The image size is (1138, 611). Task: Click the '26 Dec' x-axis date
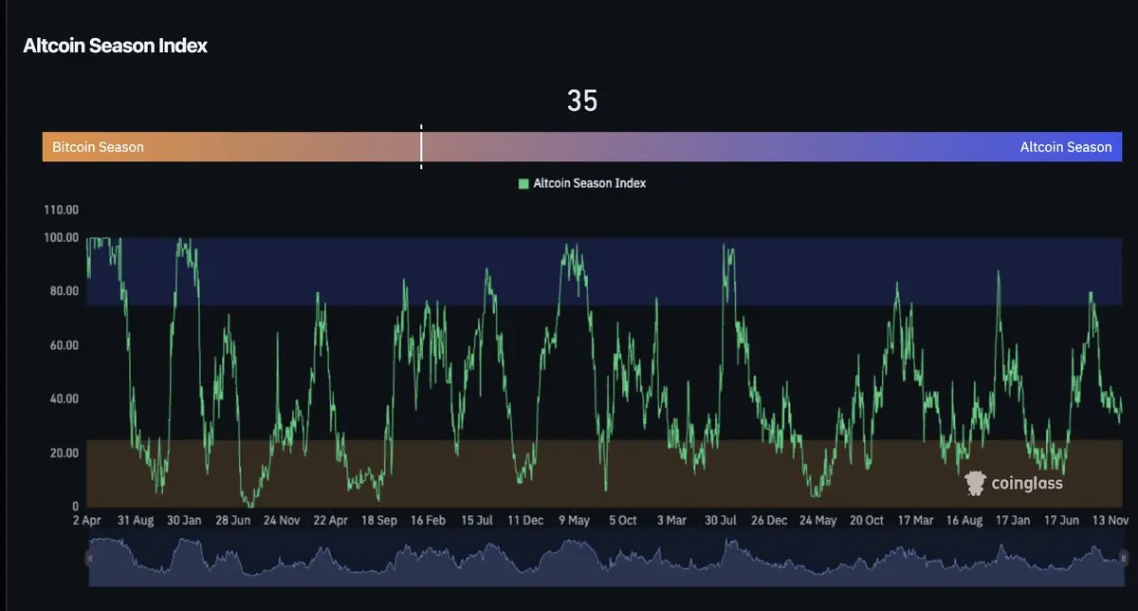coord(769,521)
